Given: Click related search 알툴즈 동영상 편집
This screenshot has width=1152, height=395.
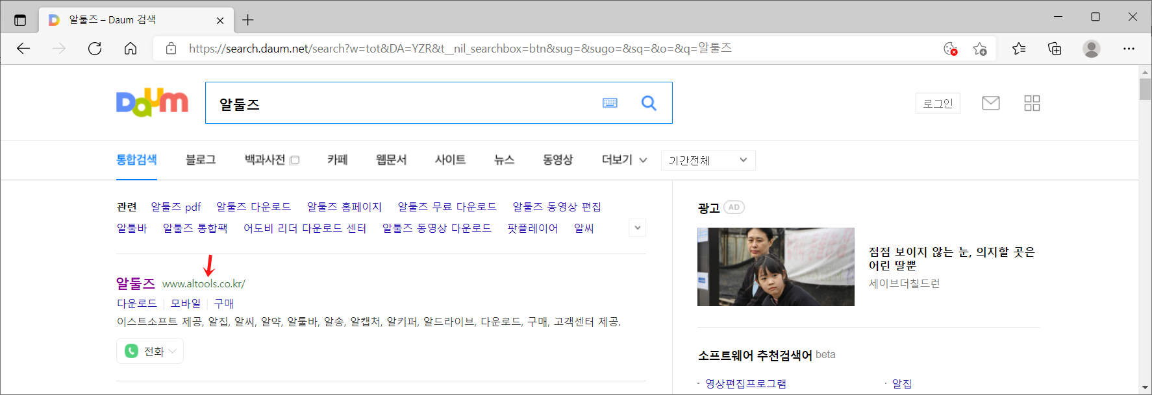Looking at the screenshot, I should click(x=557, y=207).
